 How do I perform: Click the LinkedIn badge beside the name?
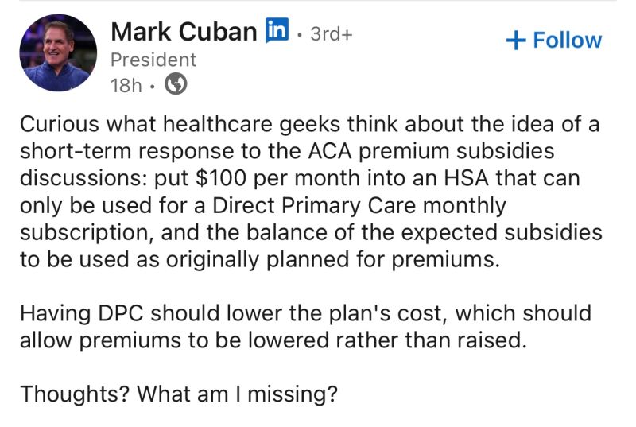coord(276,30)
